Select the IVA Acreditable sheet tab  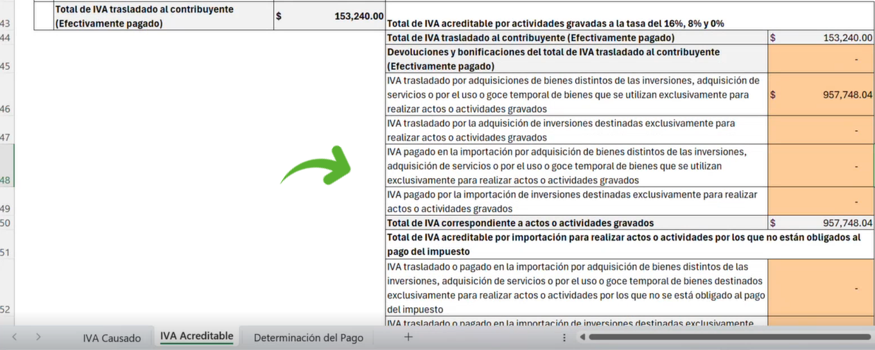pyautogui.click(x=196, y=336)
